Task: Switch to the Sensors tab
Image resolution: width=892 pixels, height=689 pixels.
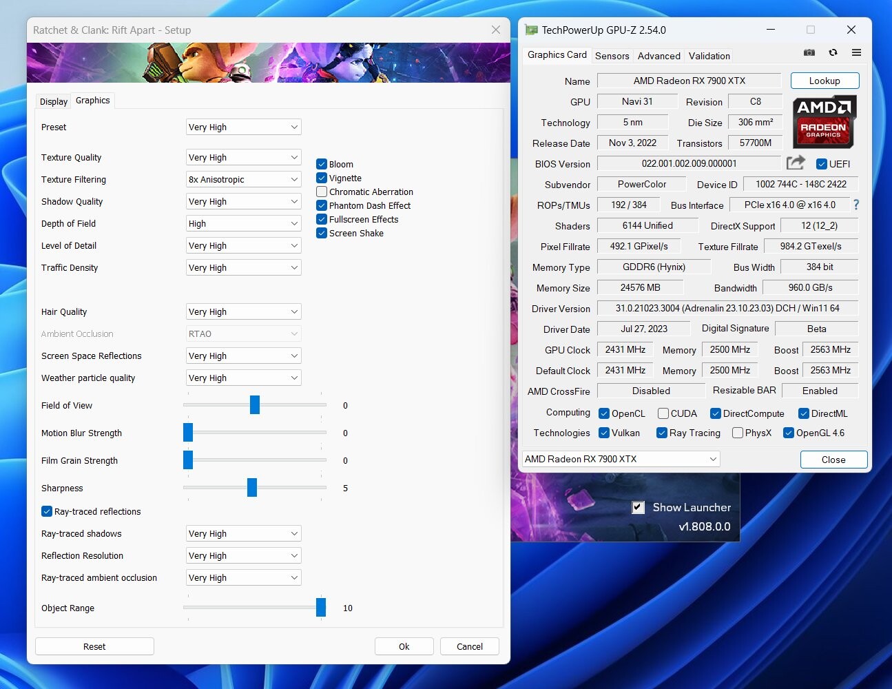Action: click(x=612, y=56)
